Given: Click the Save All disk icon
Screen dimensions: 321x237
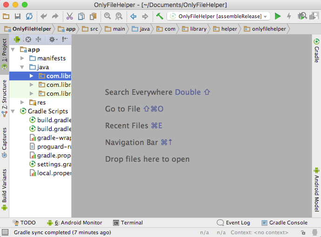Looking at the screenshot, I should (18, 16).
